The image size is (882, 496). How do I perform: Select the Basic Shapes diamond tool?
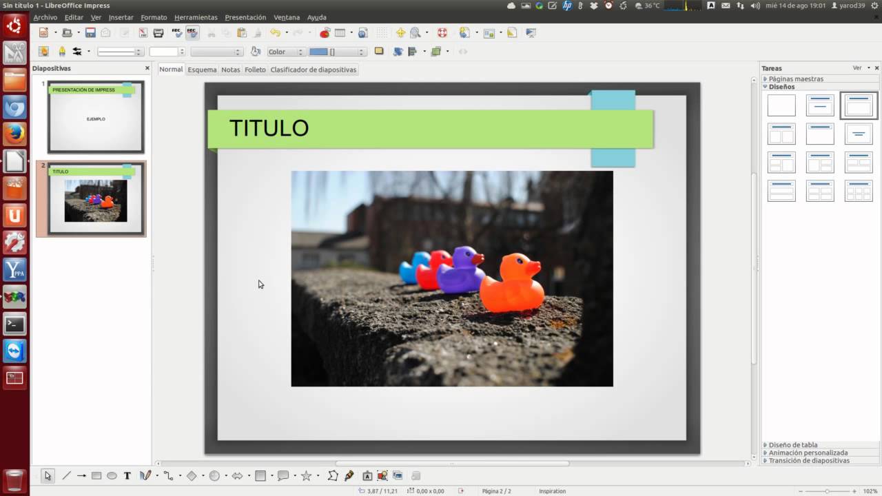tap(192, 475)
